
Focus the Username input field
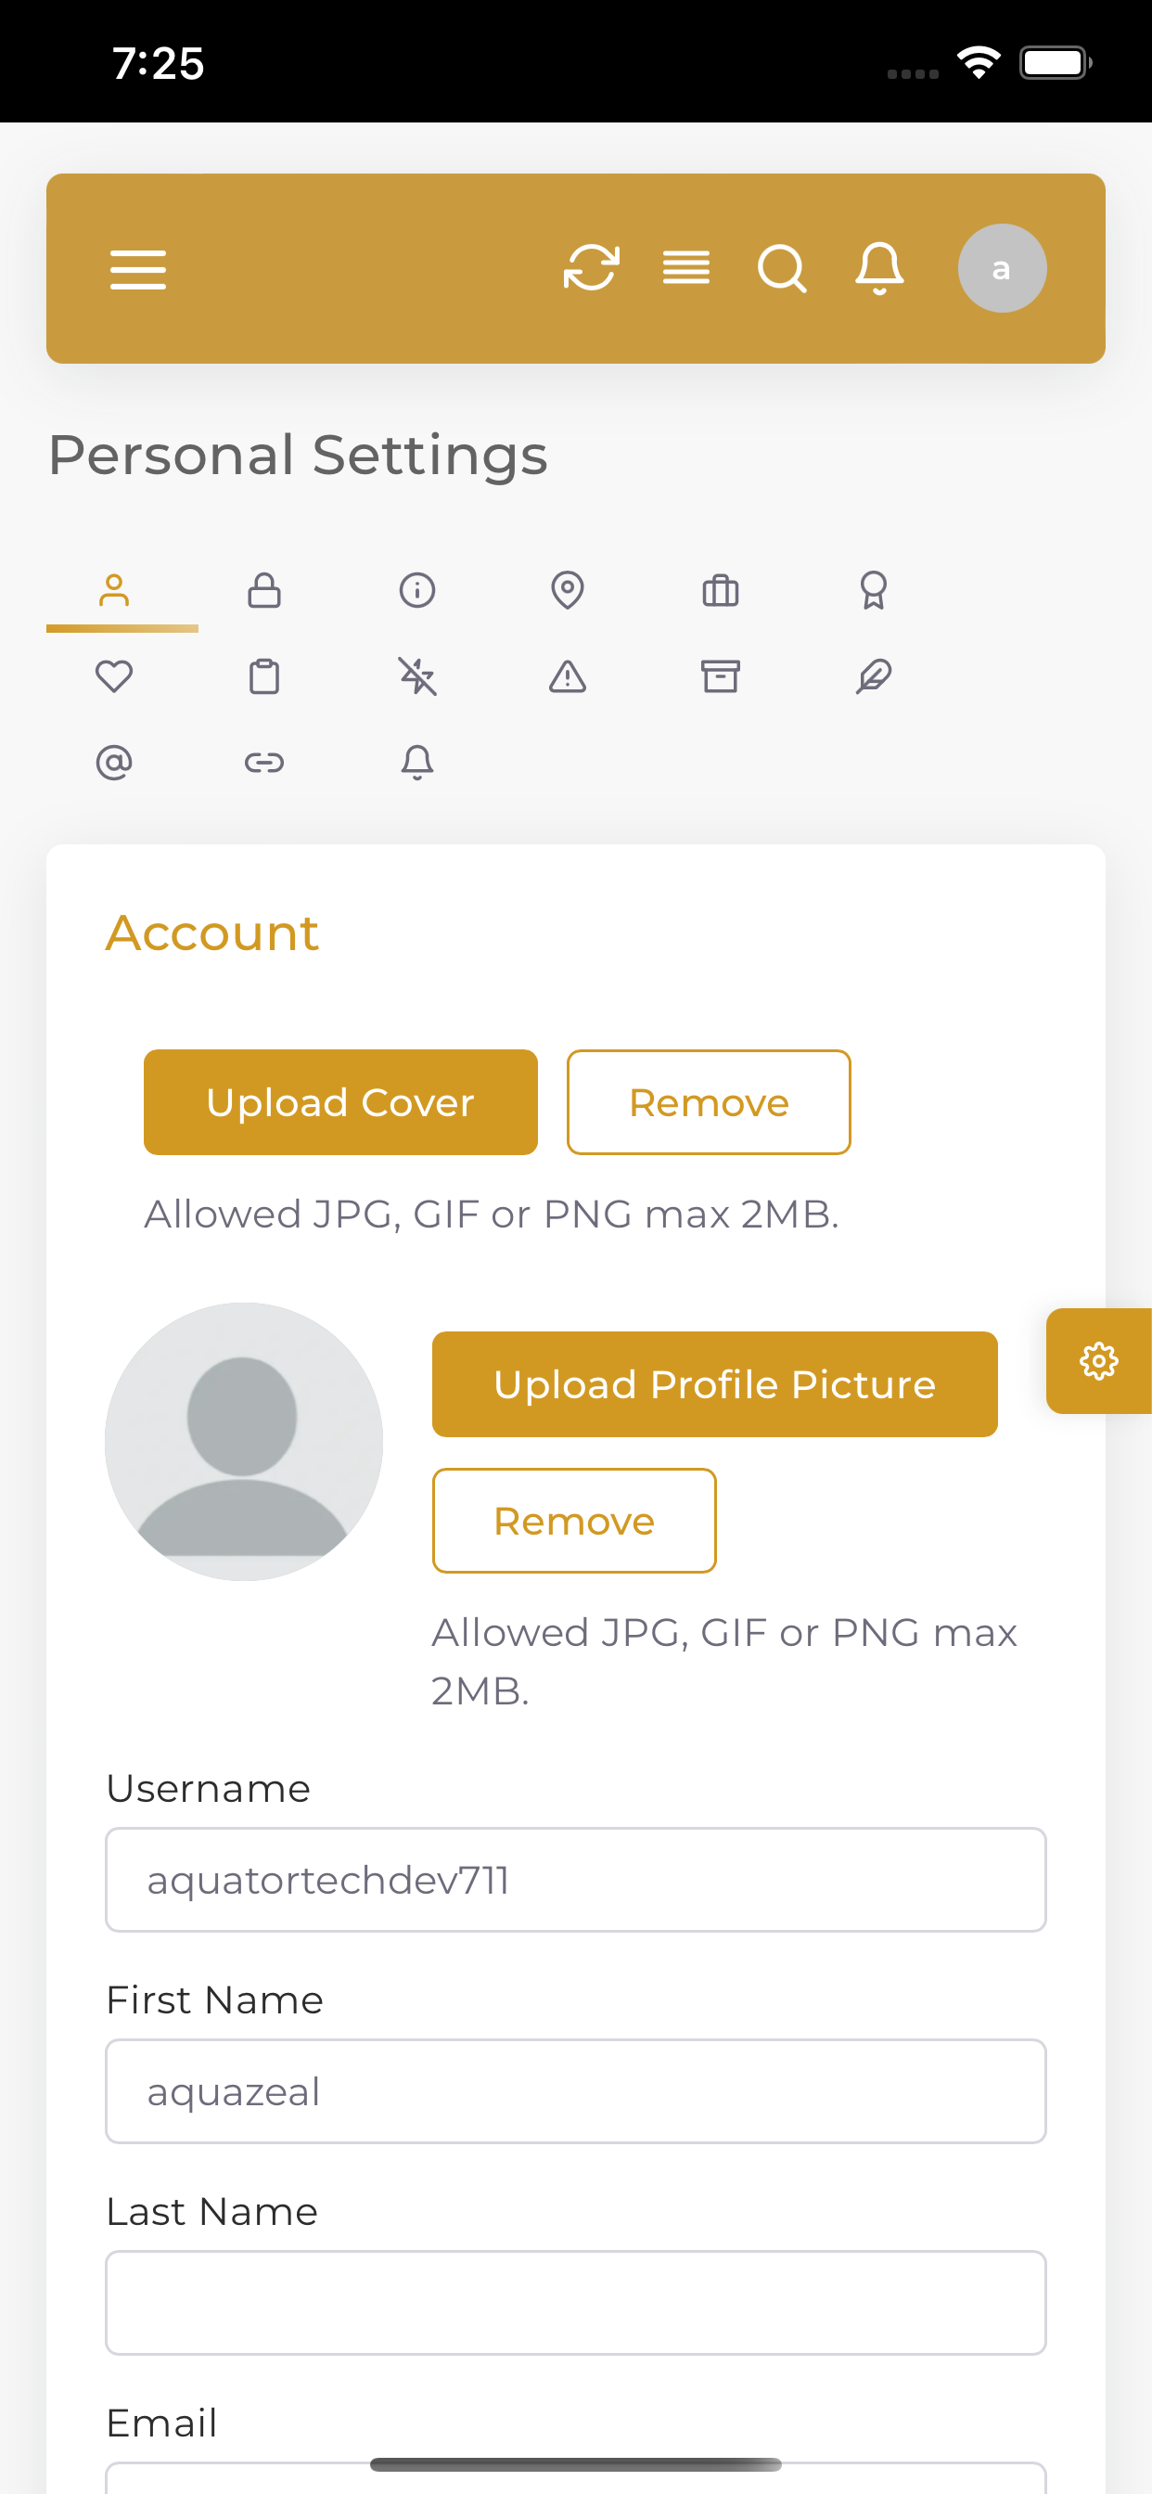(x=576, y=1879)
